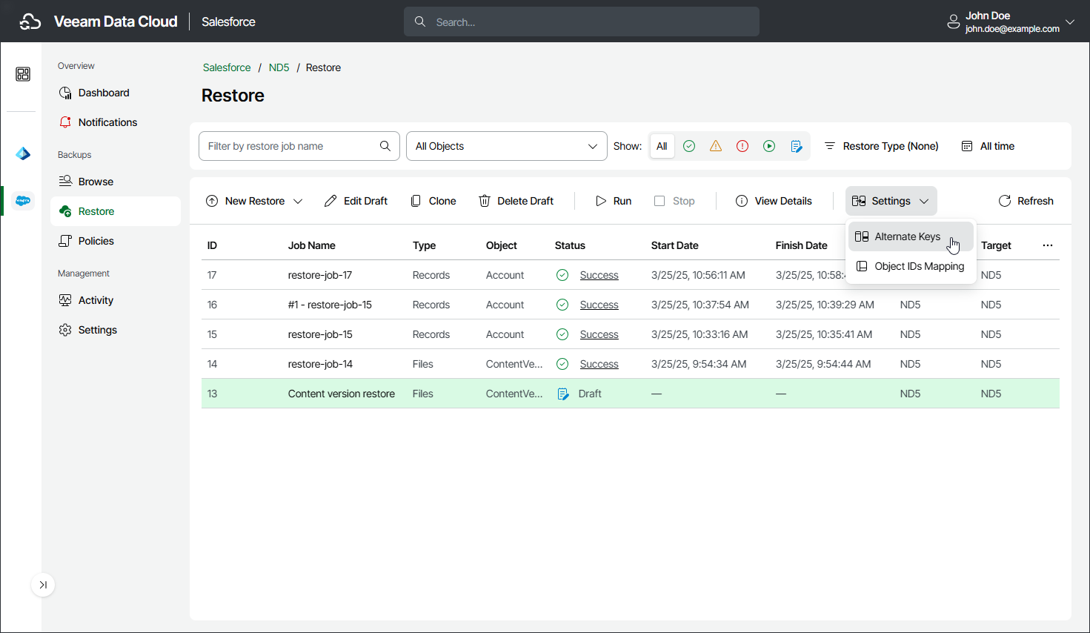
Task: Click Delete Draft in the toolbar
Action: pos(516,201)
